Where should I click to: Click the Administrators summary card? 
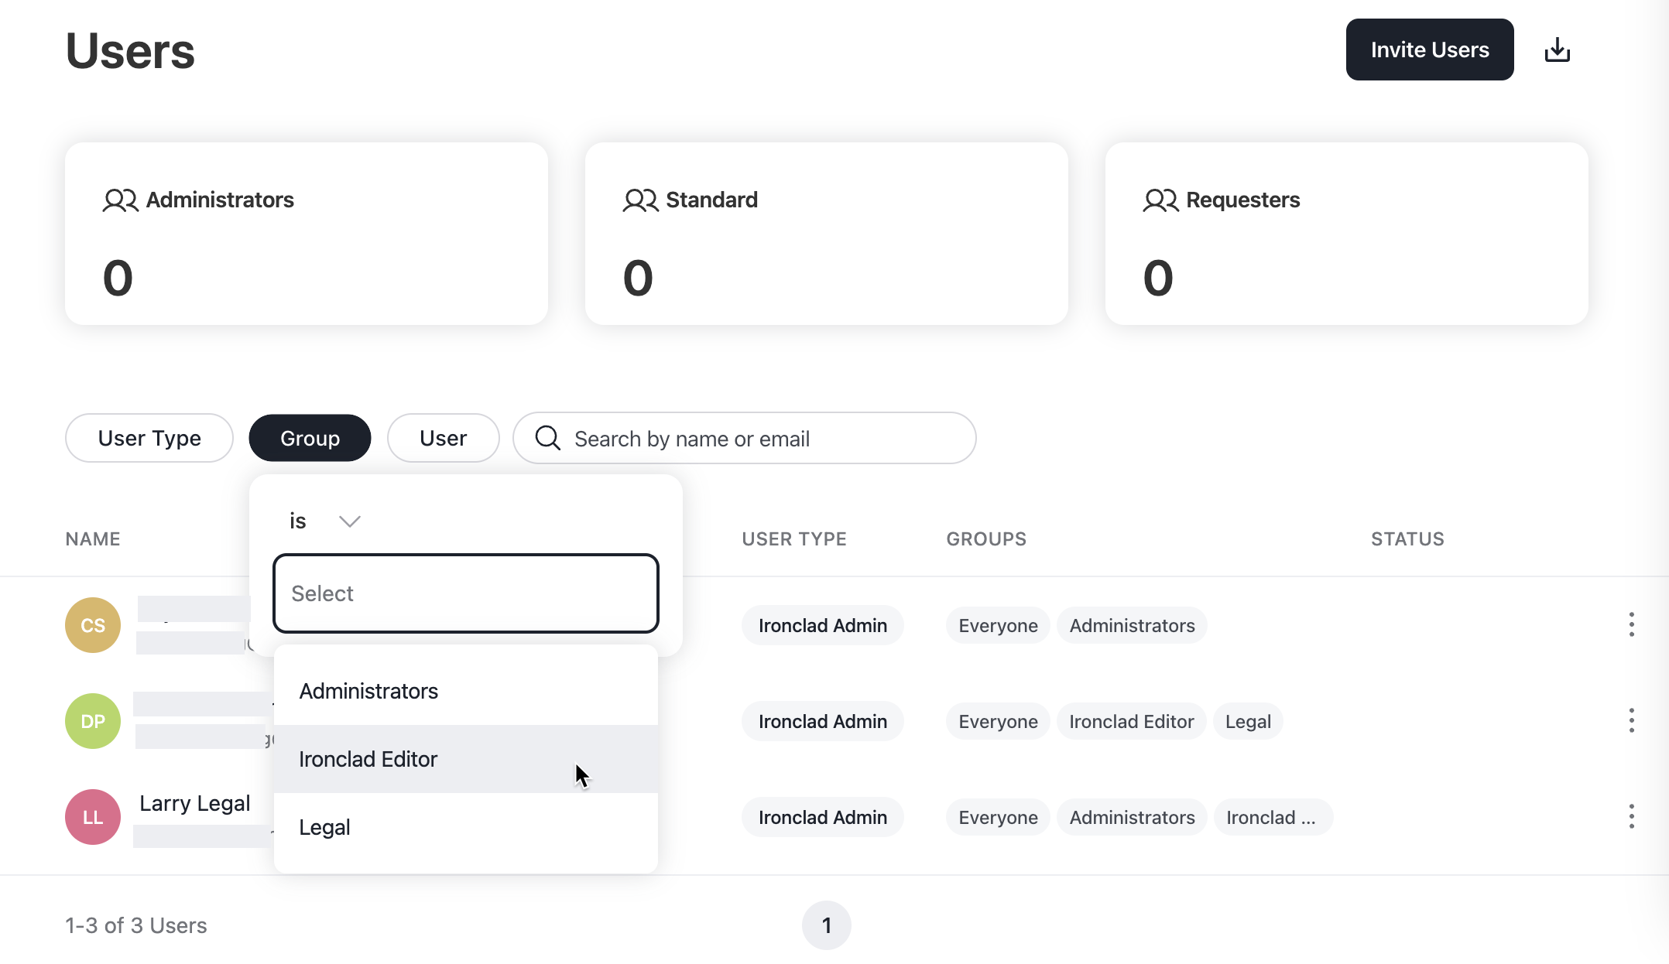(x=307, y=234)
